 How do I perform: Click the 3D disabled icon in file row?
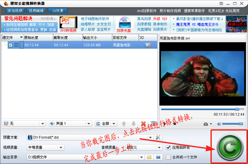coord(148,45)
